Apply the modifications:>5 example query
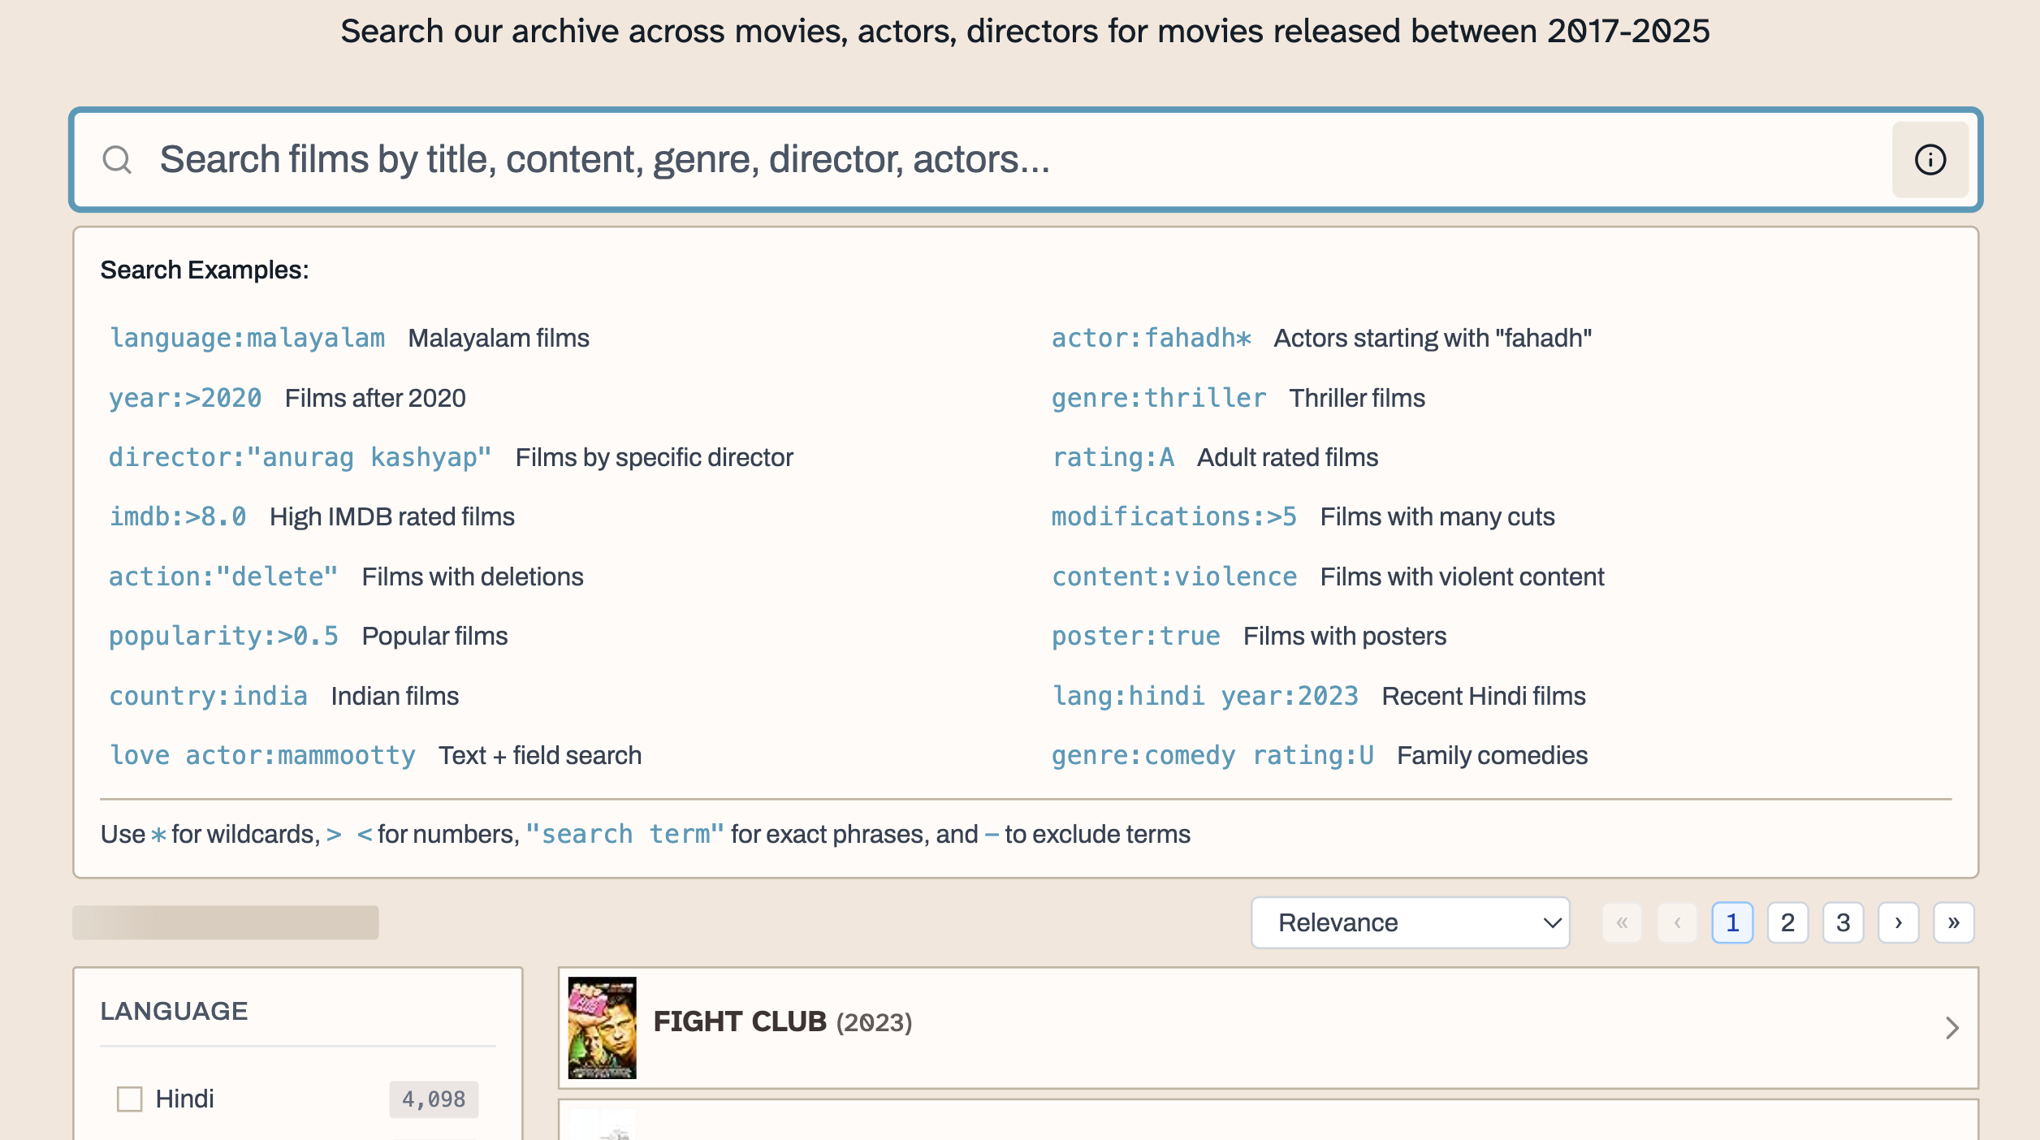 [x=1173, y=517]
